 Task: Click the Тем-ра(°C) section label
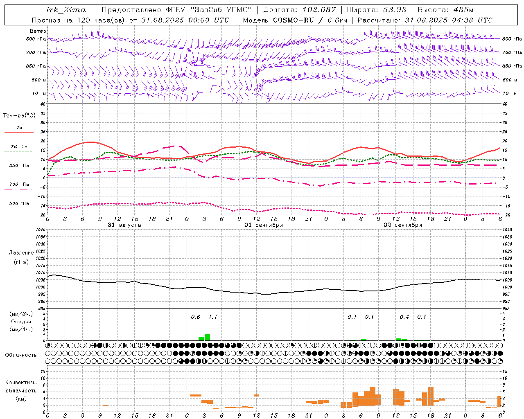tap(19, 116)
